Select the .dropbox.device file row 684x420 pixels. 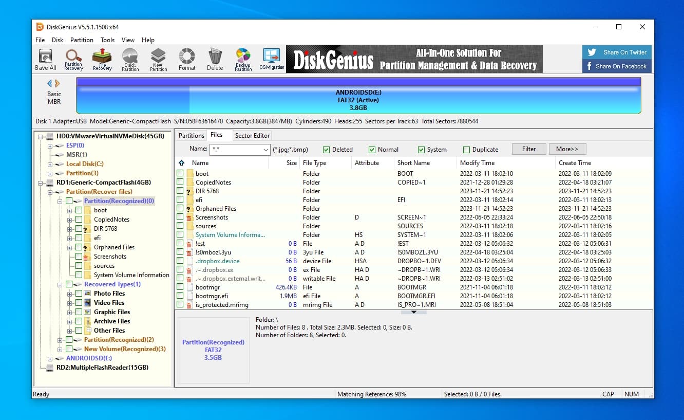[413, 261]
